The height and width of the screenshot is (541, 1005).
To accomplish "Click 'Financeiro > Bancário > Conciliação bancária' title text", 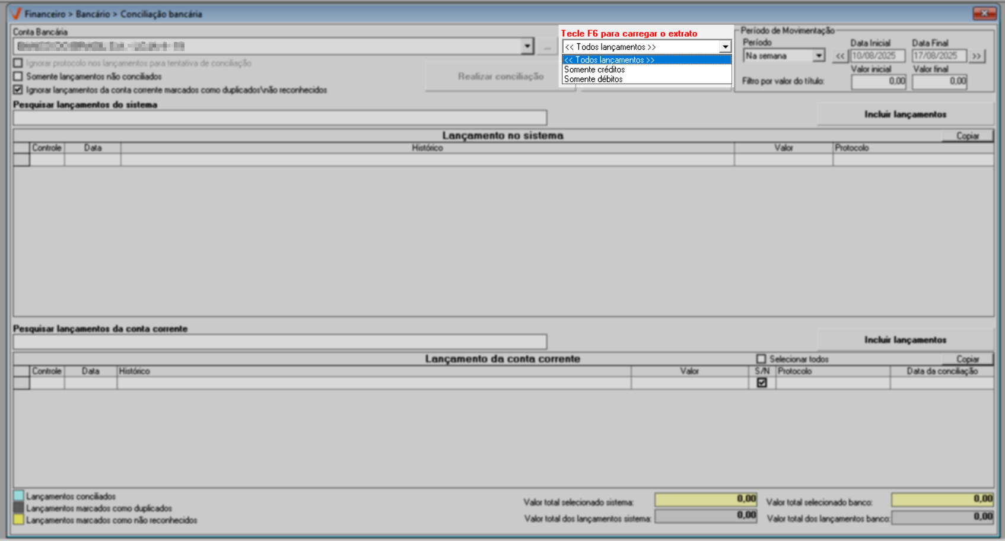I will tap(113, 14).
